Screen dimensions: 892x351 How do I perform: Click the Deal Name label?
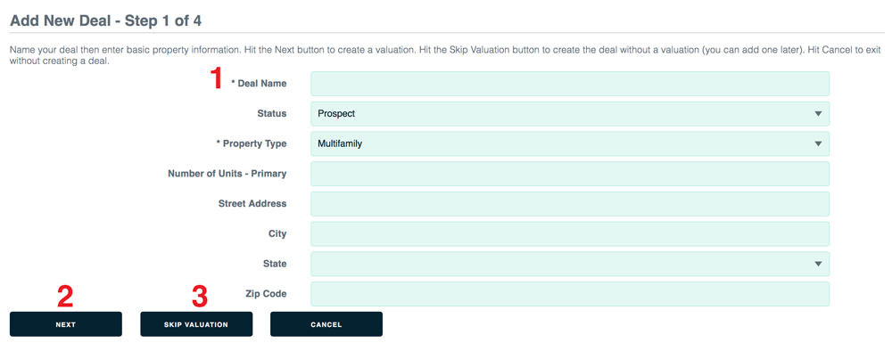point(259,84)
